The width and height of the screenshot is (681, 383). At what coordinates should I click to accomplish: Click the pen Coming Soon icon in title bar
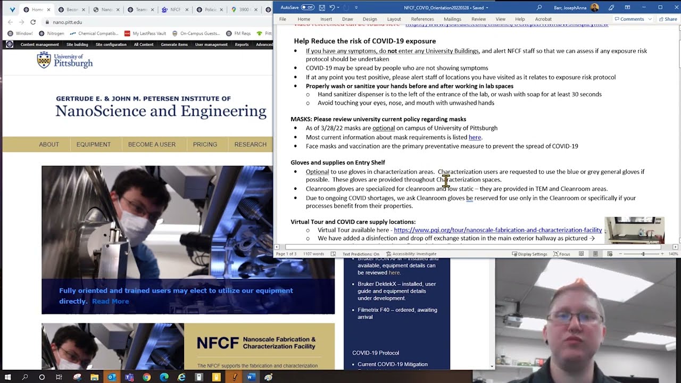(x=611, y=7)
